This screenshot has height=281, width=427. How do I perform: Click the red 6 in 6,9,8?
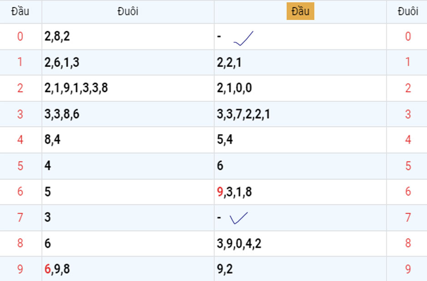click(x=48, y=269)
